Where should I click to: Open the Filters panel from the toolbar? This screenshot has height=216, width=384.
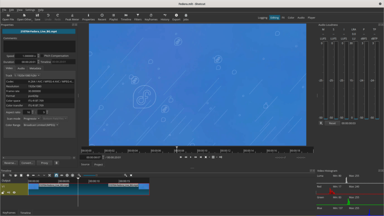coord(138,17)
